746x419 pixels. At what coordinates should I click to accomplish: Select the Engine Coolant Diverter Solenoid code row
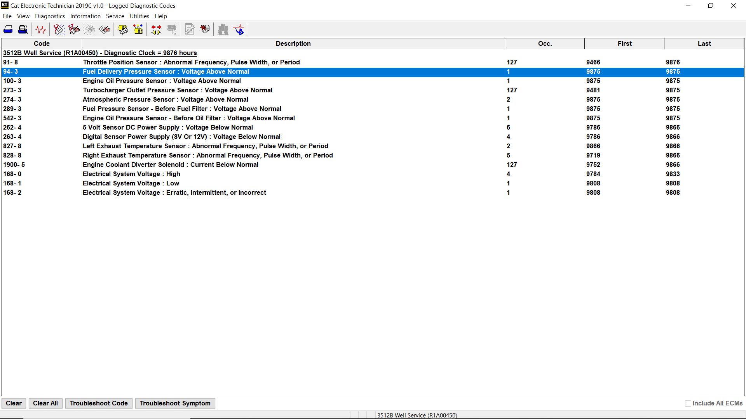[170, 164]
